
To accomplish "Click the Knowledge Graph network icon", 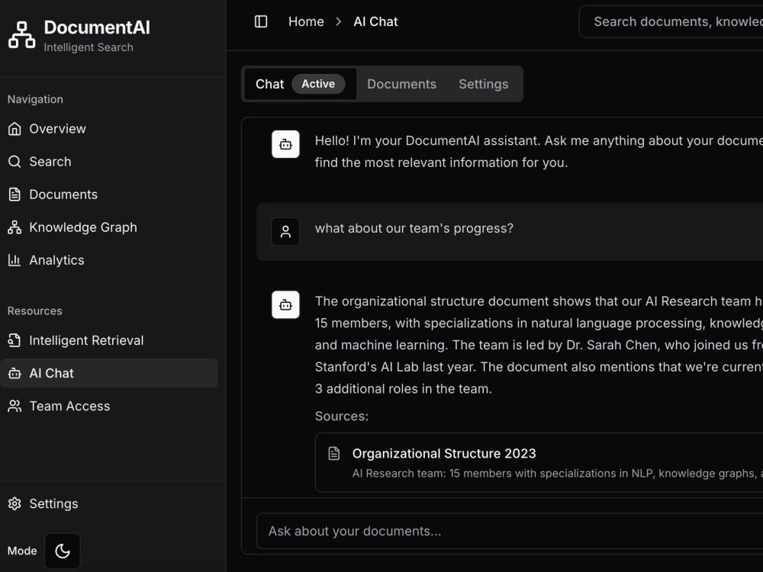I will pos(14,227).
